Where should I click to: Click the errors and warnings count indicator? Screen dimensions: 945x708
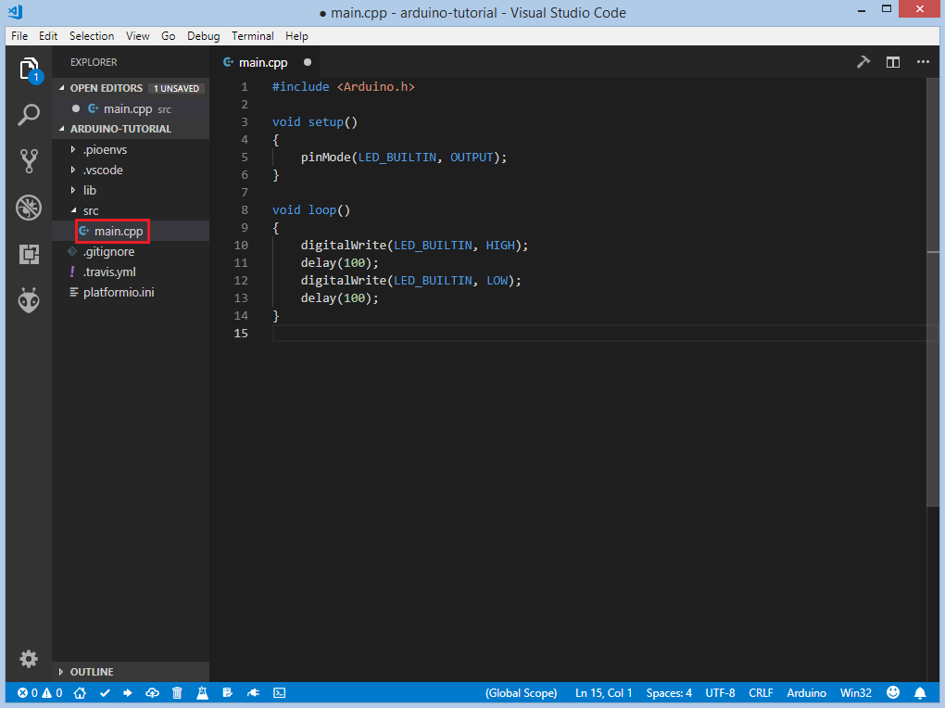click(x=40, y=693)
